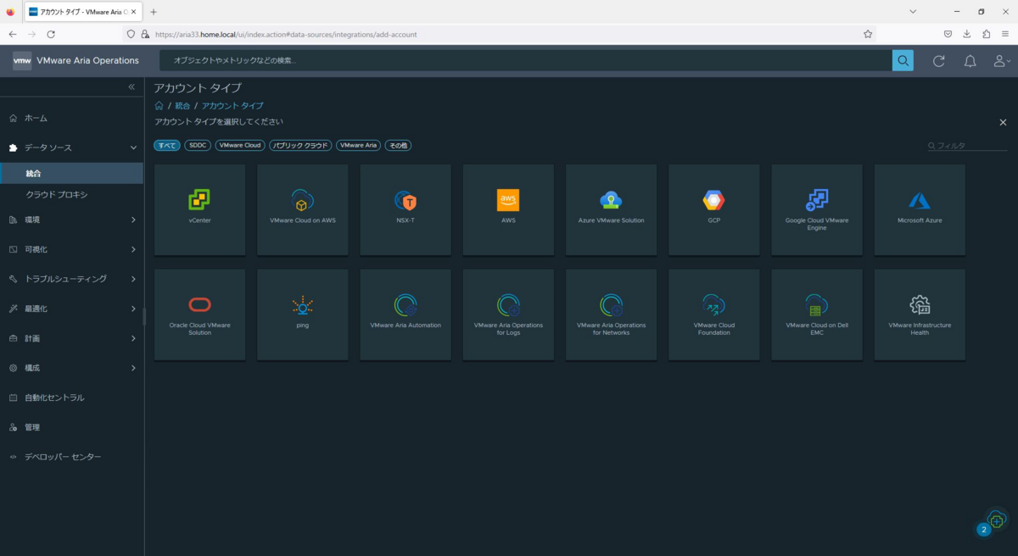The width and height of the screenshot is (1018, 556).
Task: Filter cards by その他 tag
Action: coord(398,146)
